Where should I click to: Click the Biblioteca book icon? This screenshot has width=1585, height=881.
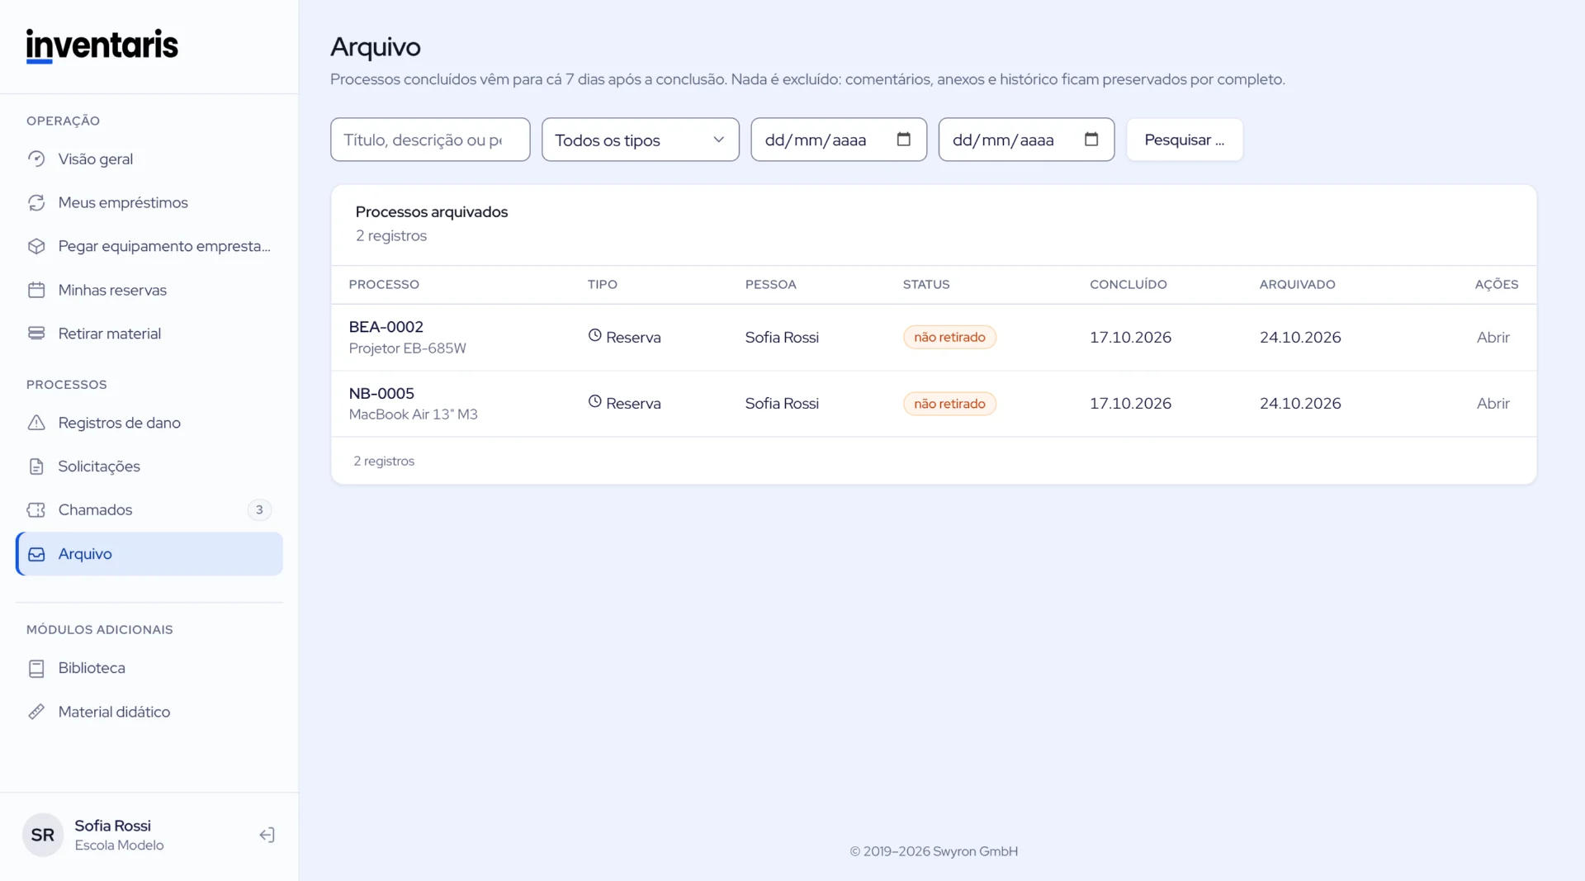point(36,668)
